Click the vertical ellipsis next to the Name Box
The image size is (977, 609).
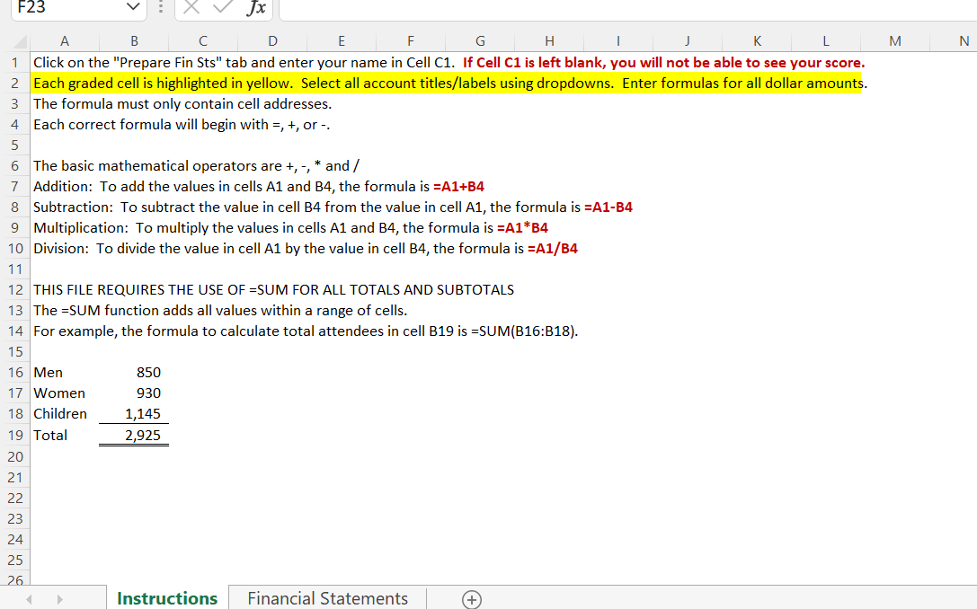point(159,9)
